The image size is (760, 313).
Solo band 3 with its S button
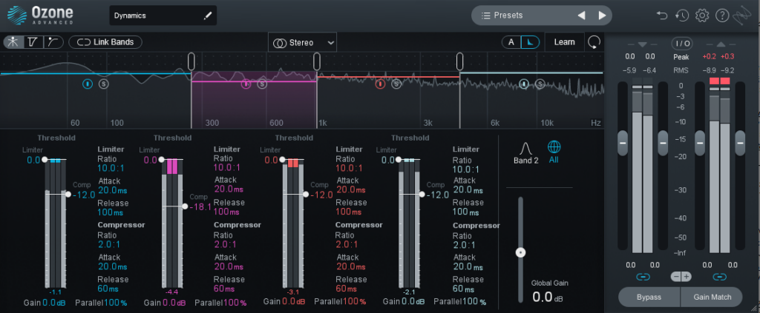[396, 84]
